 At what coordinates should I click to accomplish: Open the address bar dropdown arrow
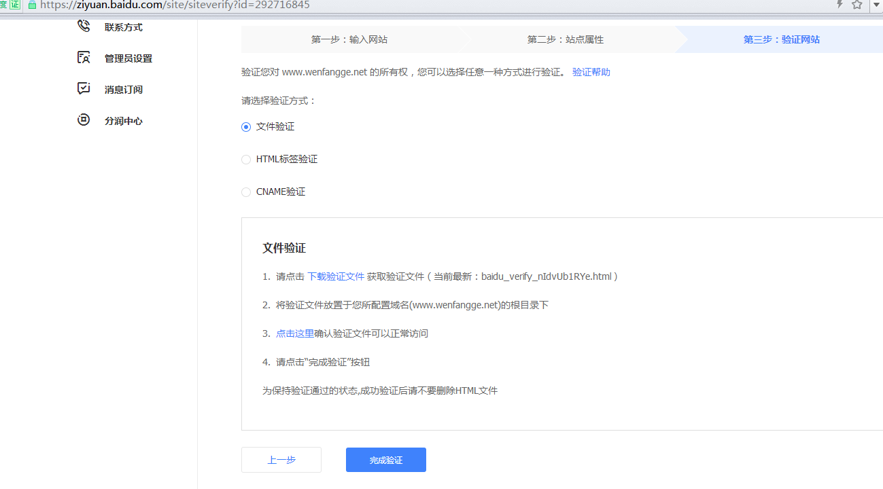click(x=876, y=5)
